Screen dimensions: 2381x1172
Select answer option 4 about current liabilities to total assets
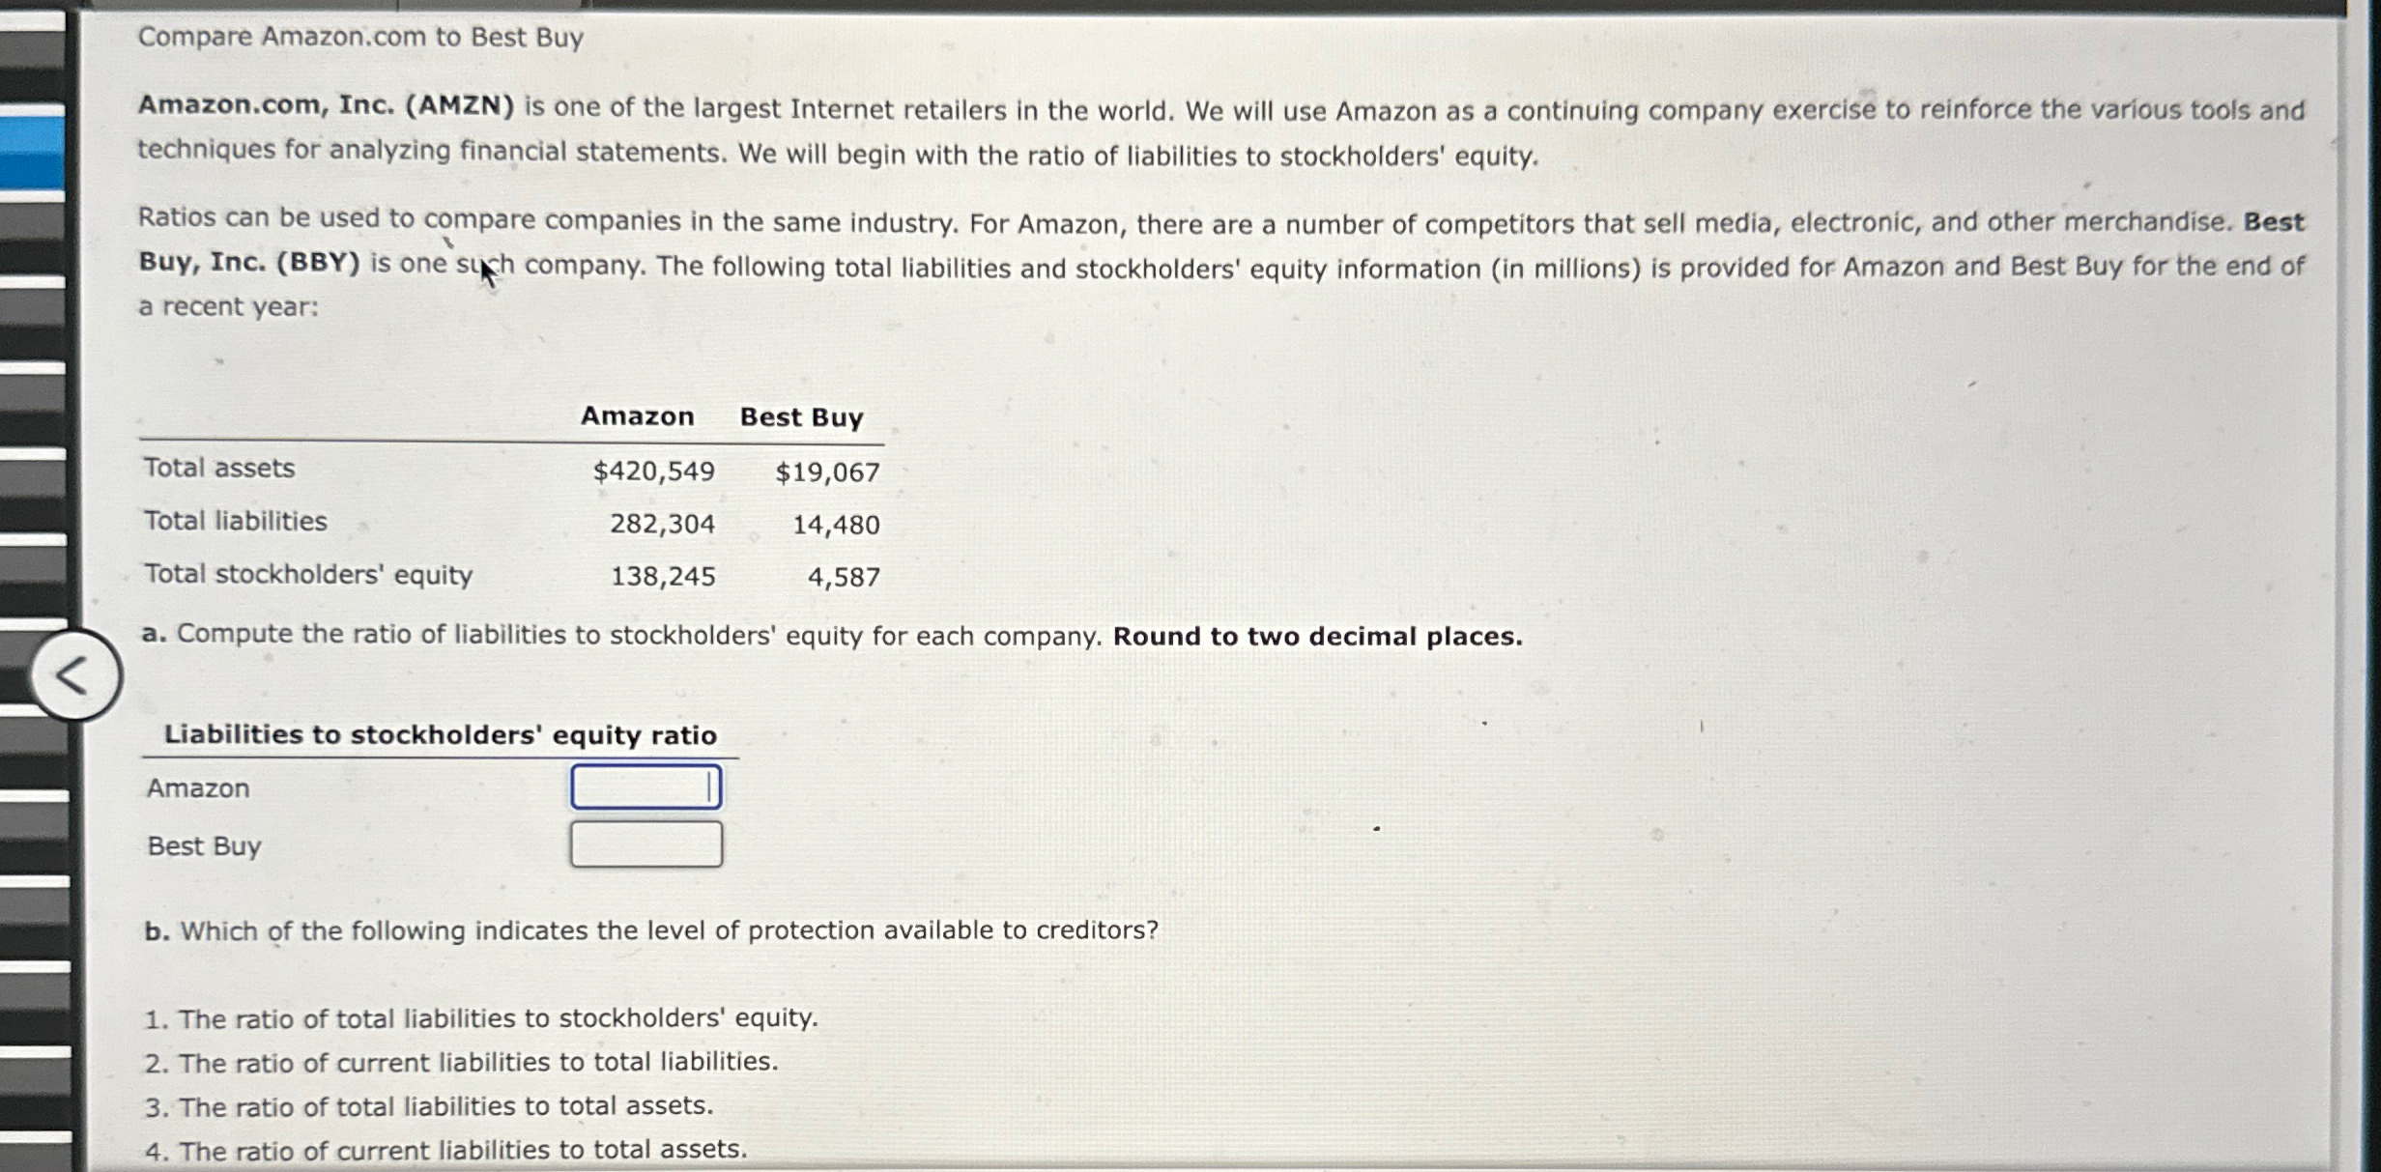pyautogui.click(x=446, y=1150)
